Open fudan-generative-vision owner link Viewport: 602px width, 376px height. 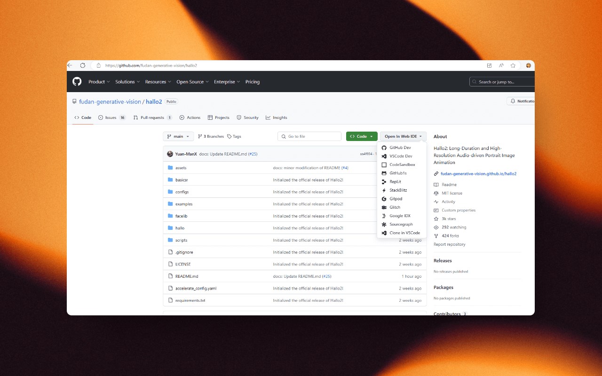pos(110,102)
